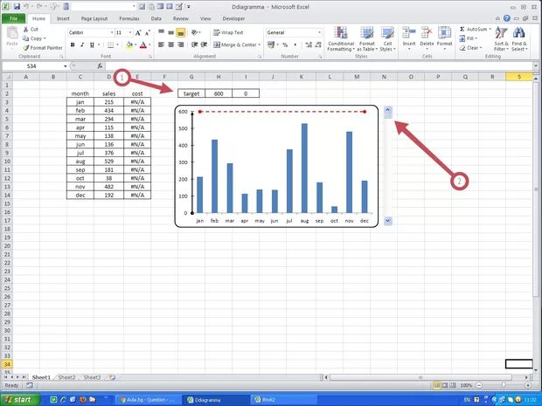
Task: Open Cell Styles gallery
Action: coord(387,39)
